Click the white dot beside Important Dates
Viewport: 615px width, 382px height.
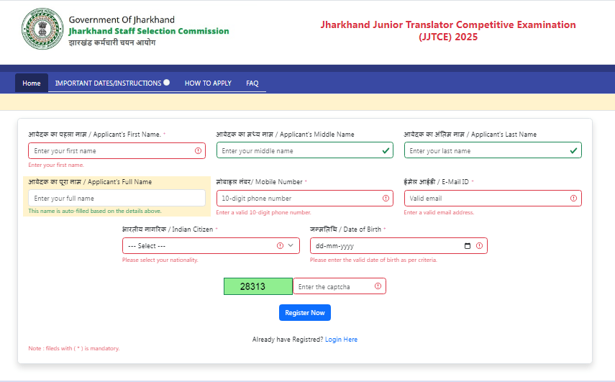coord(166,83)
